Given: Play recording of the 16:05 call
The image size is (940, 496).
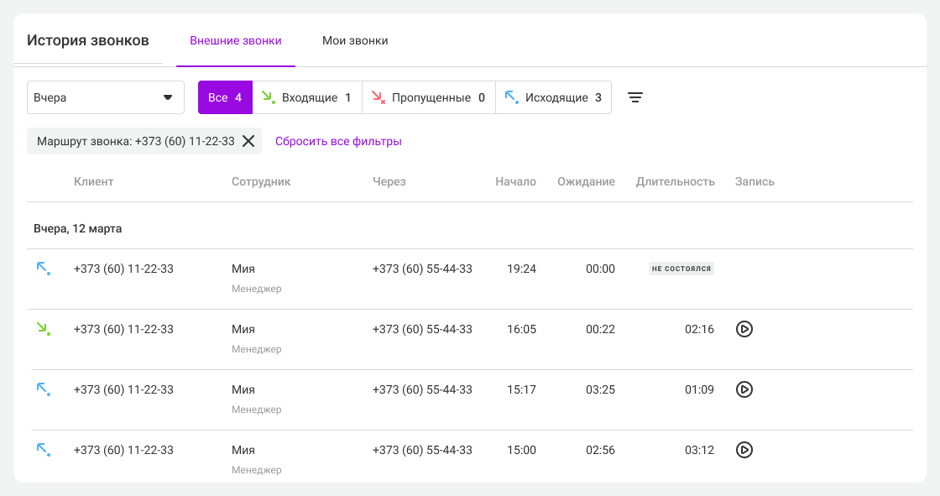Looking at the screenshot, I should pyautogui.click(x=744, y=329).
